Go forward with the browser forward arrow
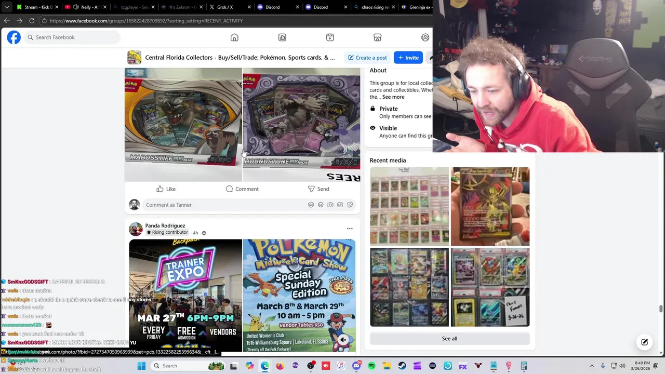The height and width of the screenshot is (374, 665). point(19,21)
